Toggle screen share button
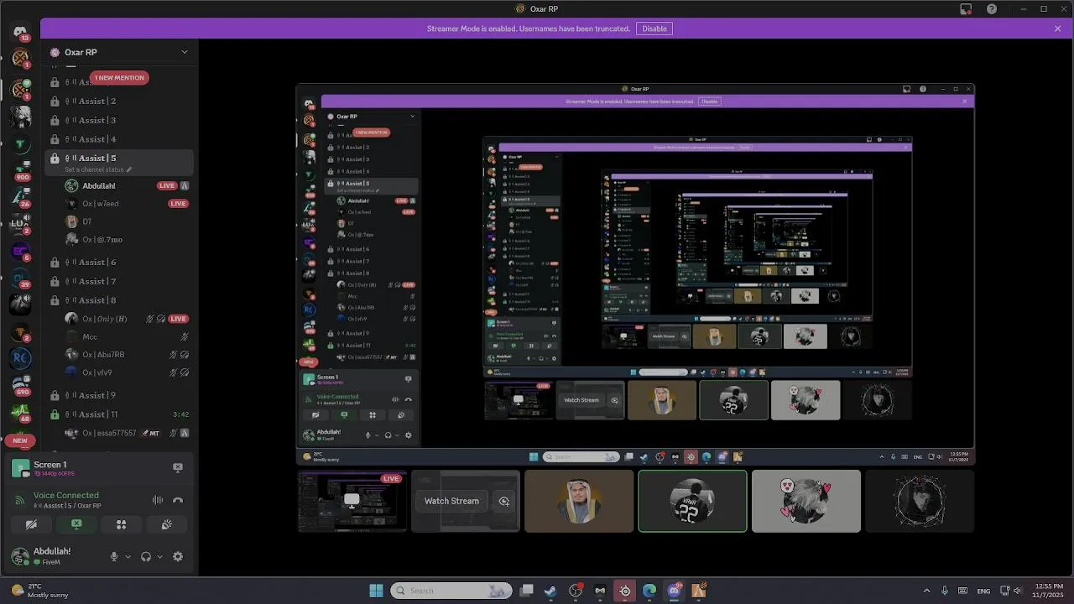1074x604 pixels. pos(76,524)
